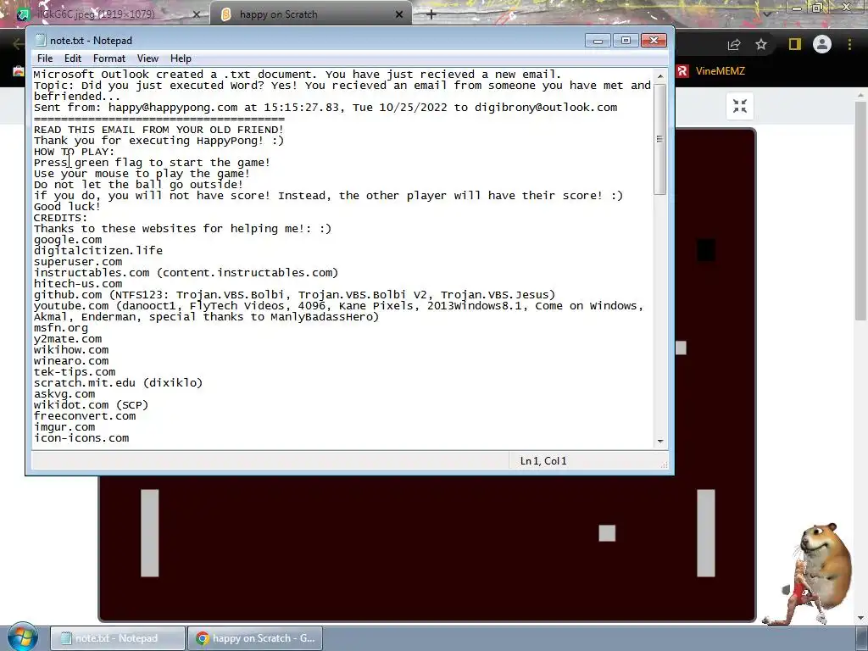
Task: Click the left pong paddle in Scratch
Action: pyautogui.click(x=150, y=532)
